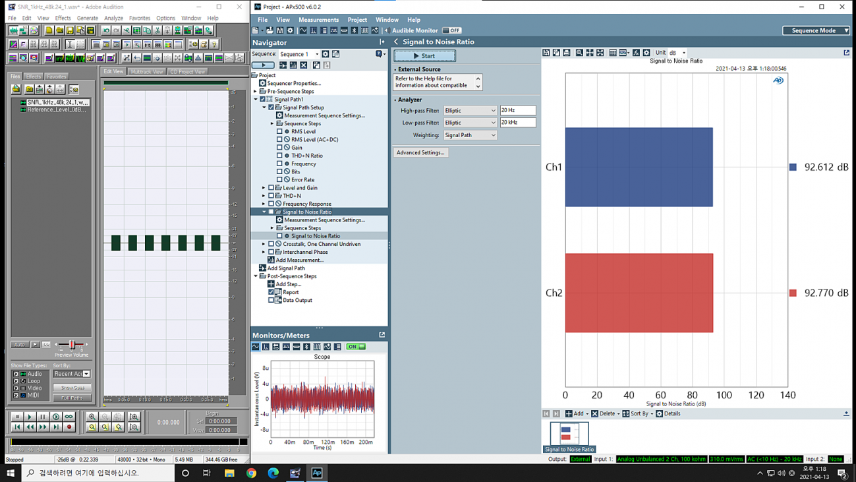This screenshot has height=482, width=856.
Task: Click the Details button under graph
Action: click(x=668, y=413)
